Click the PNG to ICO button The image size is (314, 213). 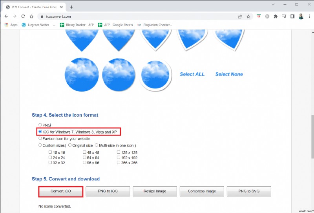(108, 191)
